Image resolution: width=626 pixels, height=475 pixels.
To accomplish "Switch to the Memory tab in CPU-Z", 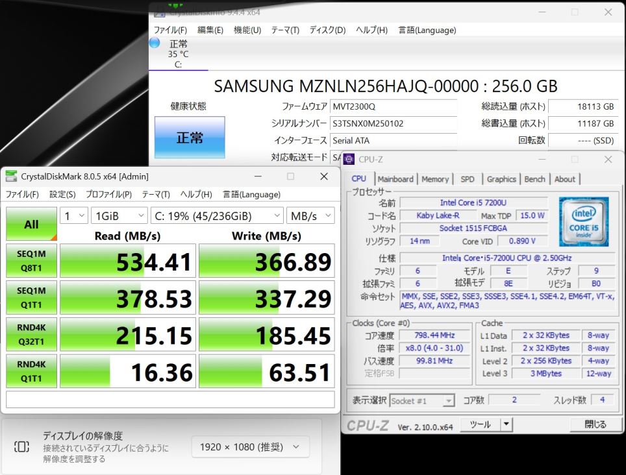I will click(435, 179).
